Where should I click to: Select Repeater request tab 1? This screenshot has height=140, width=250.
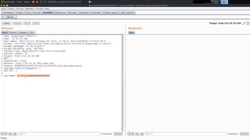coord(4,17)
